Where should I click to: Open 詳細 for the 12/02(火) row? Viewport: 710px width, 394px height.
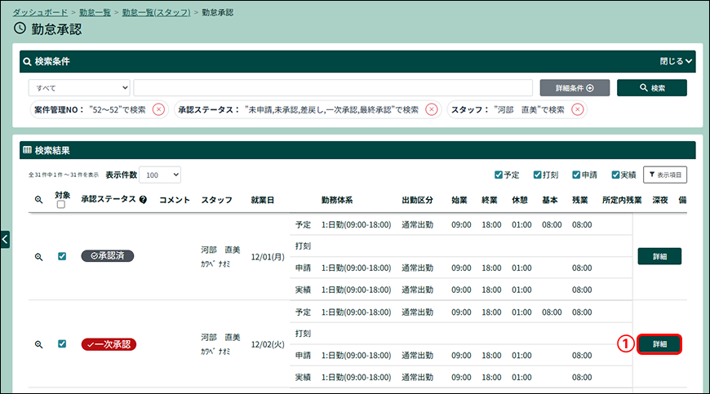[659, 344]
